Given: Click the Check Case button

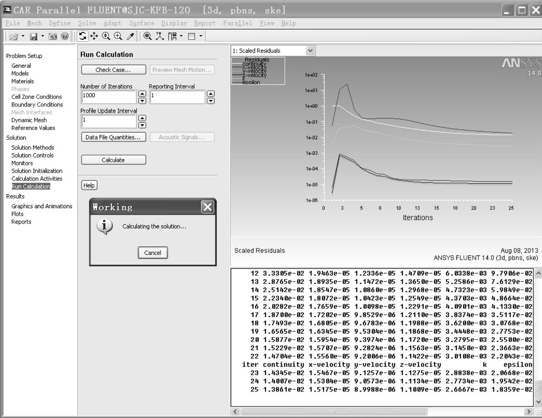Looking at the screenshot, I should [113, 70].
